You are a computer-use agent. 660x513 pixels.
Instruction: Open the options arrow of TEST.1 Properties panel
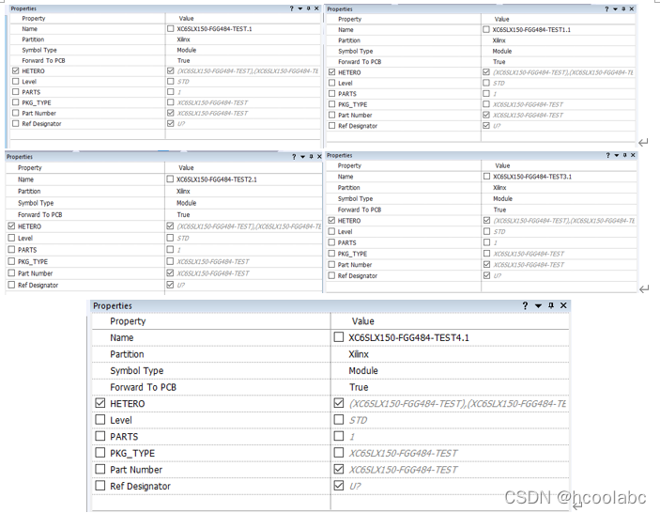click(x=300, y=8)
